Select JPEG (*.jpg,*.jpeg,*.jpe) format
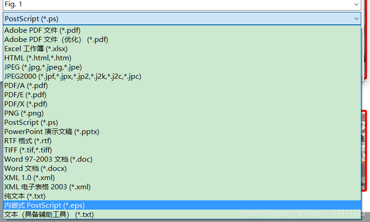Screen dimensions: 370x222 coord(182,67)
